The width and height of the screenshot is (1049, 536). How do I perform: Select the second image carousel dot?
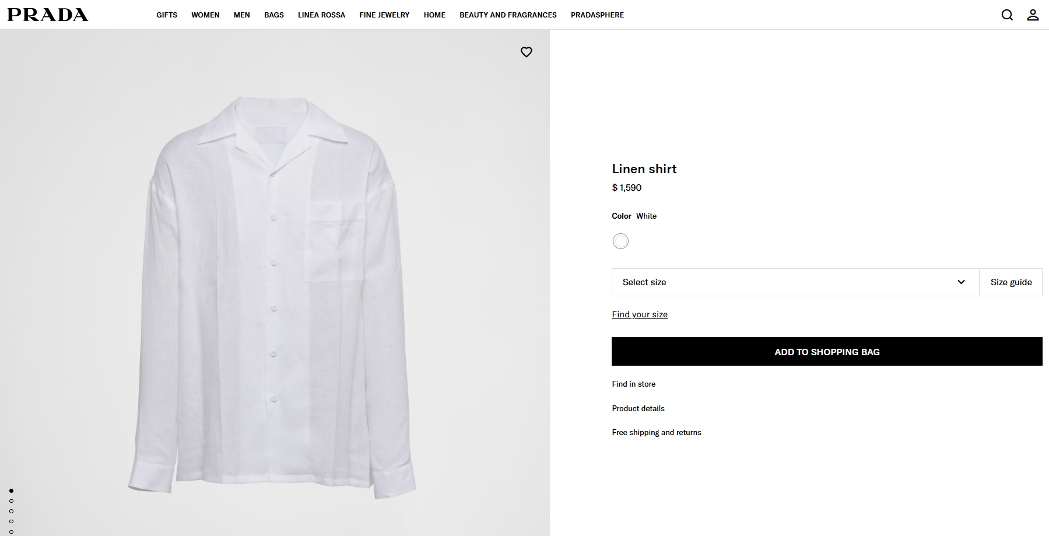tap(12, 501)
